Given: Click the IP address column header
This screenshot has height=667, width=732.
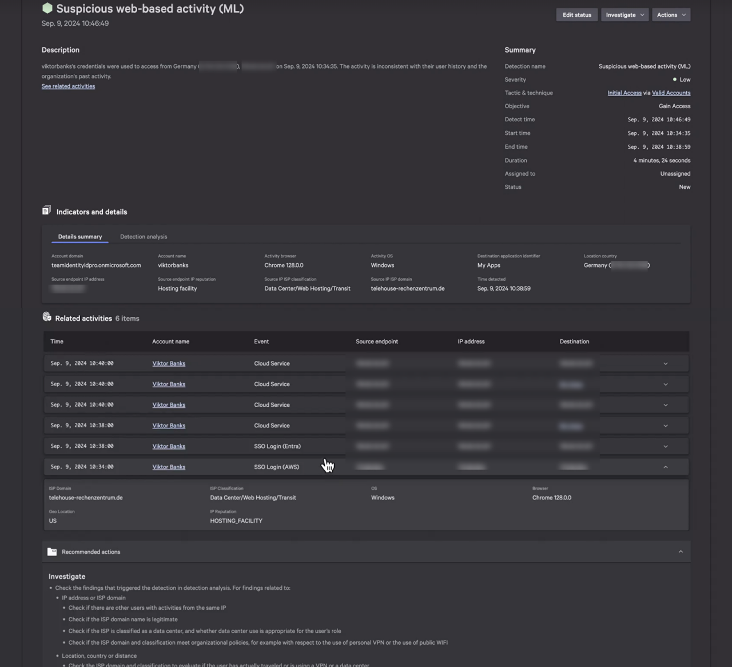Looking at the screenshot, I should point(471,342).
